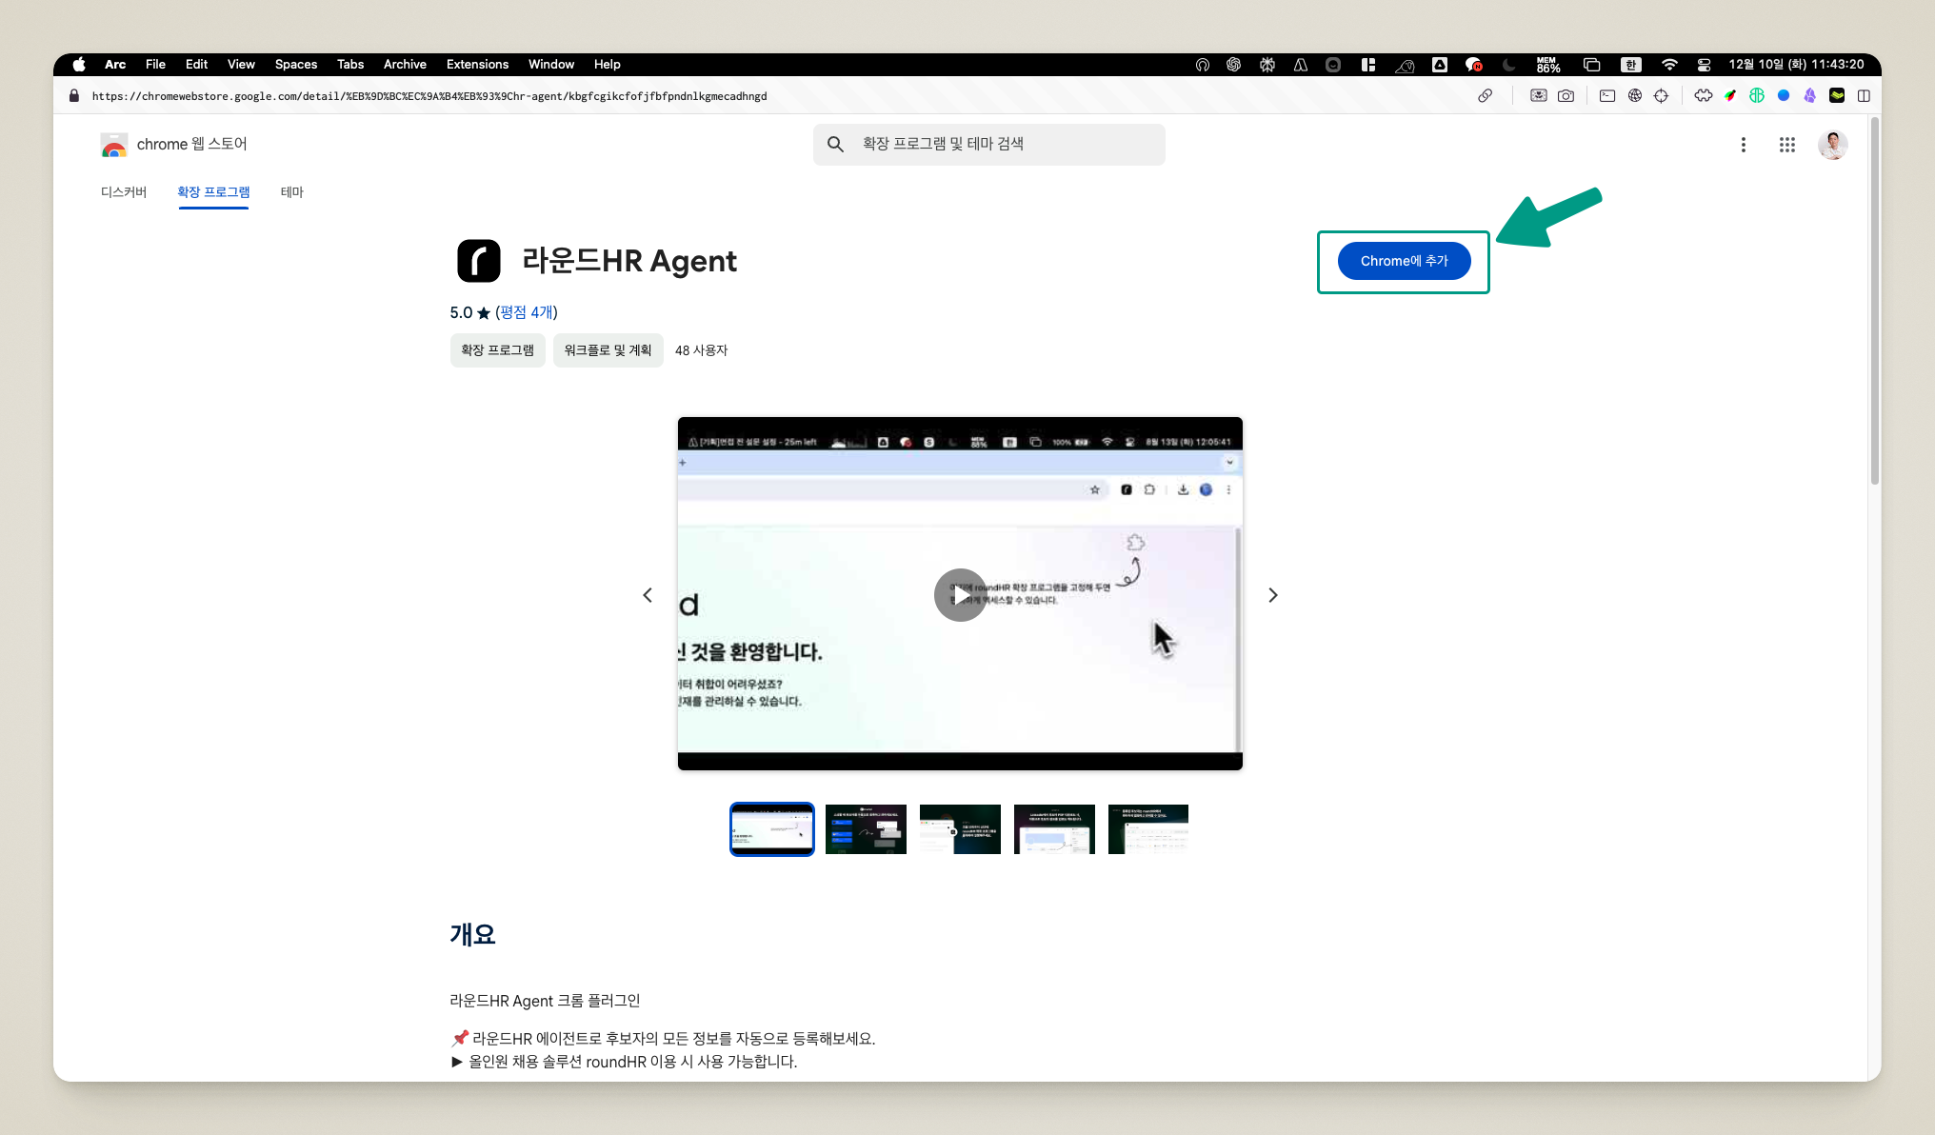
Task: Open the Extensions menu in menu bar
Action: [x=477, y=65]
